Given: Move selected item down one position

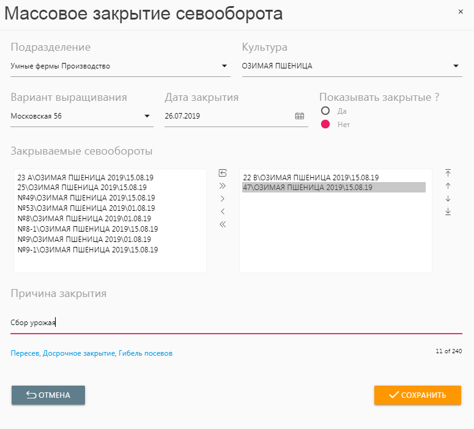Looking at the screenshot, I should click(x=448, y=199).
